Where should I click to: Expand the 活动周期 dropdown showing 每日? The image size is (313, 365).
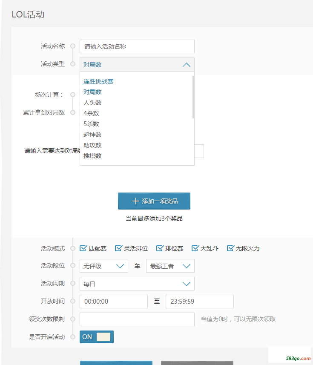point(137,284)
